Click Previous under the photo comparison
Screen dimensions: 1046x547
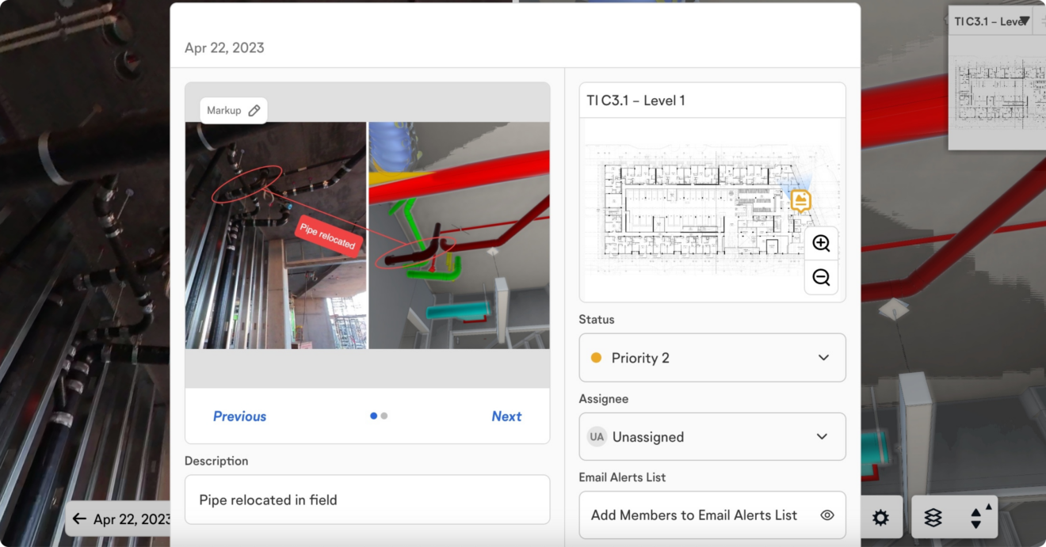click(239, 416)
